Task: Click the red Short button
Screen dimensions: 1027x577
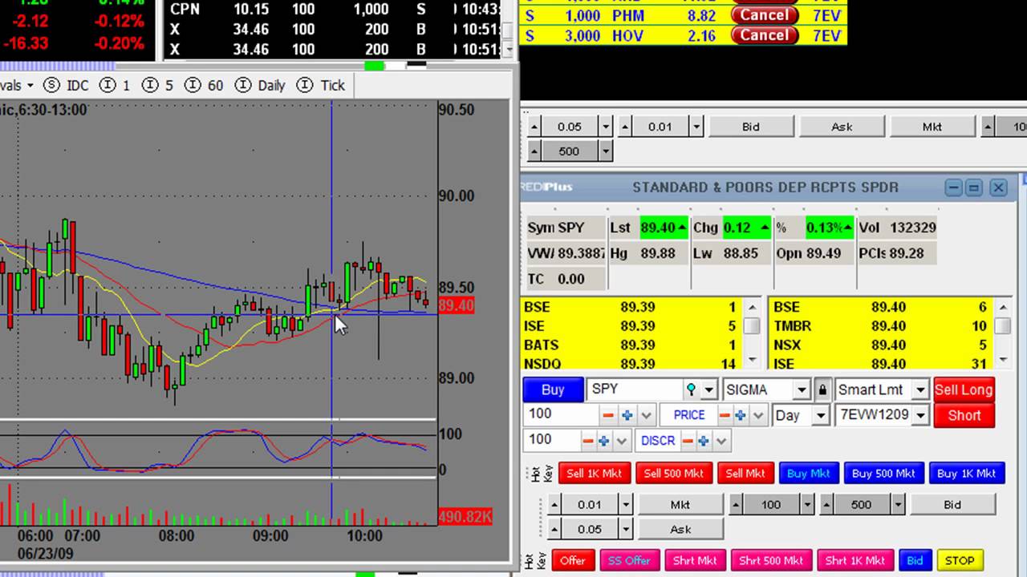Action: pyautogui.click(x=964, y=415)
